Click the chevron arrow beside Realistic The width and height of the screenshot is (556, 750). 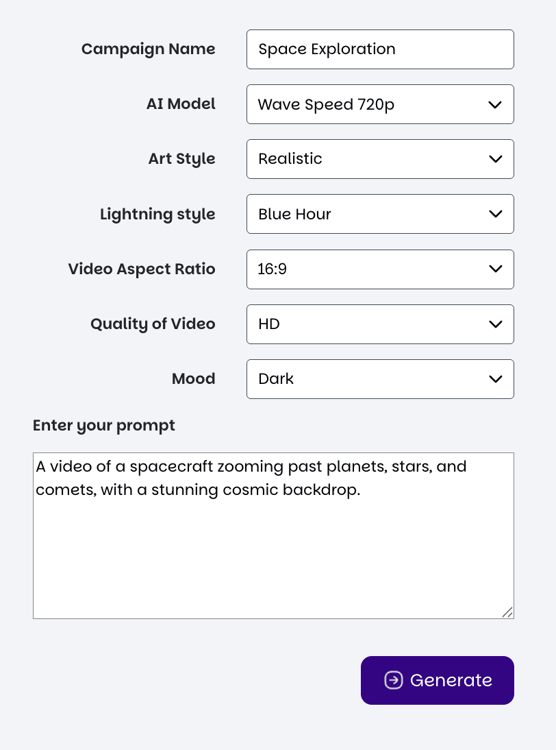[x=495, y=159]
